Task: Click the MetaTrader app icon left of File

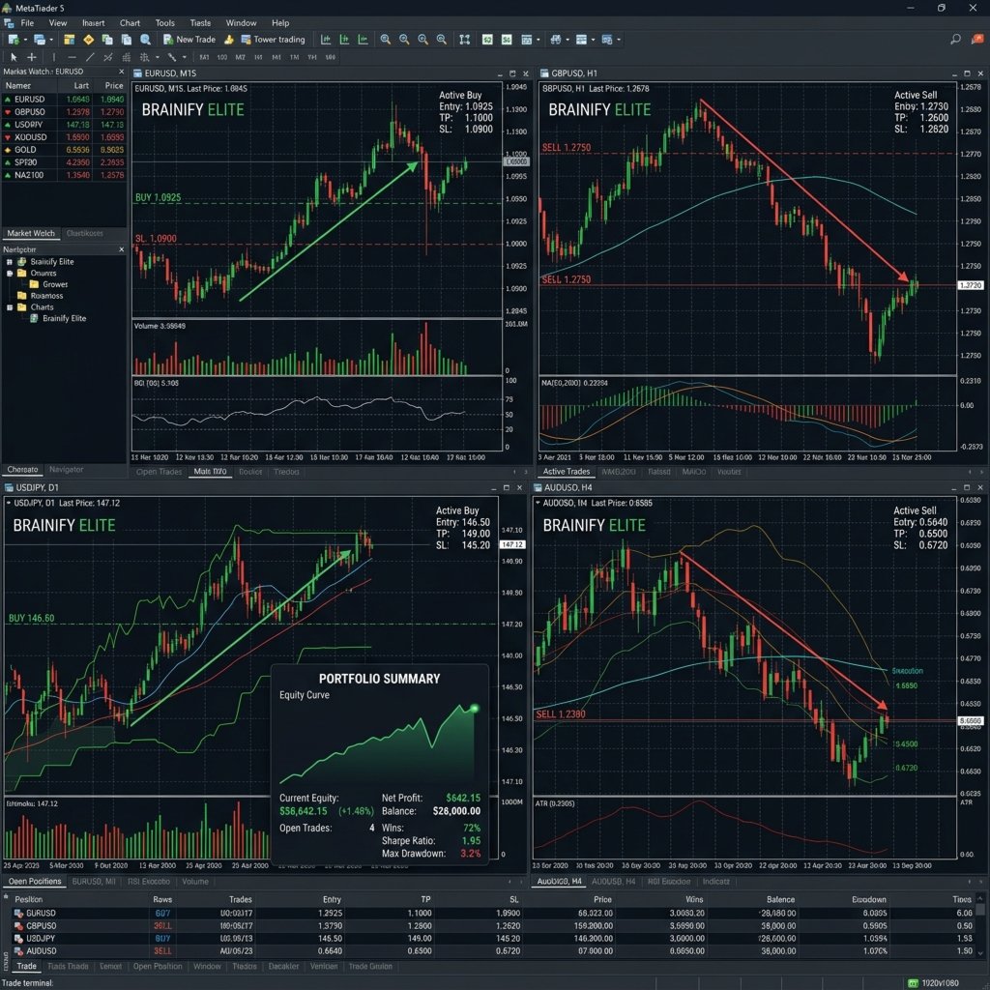Action: pyautogui.click(x=9, y=23)
